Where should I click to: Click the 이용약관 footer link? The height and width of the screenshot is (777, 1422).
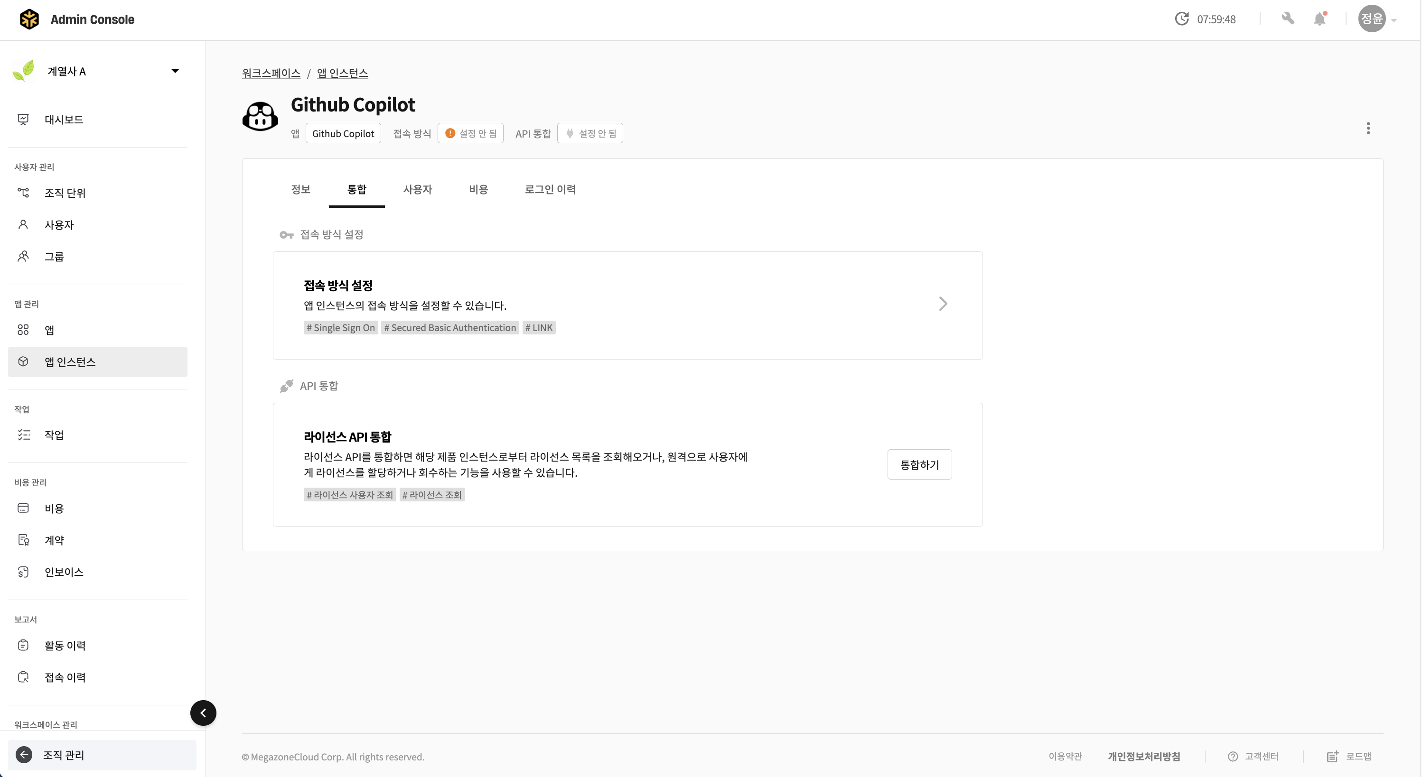pyautogui.click(x=1065, y=757)
